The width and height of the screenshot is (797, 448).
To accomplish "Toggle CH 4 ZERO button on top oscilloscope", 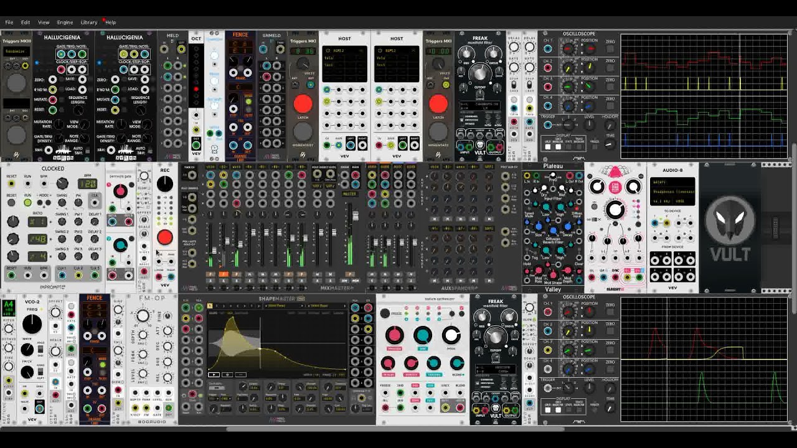I will pos(610,105).
